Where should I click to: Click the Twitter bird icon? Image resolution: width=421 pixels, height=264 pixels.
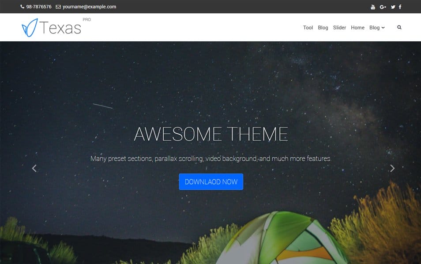pyautogui.click(x=393, y=7)
